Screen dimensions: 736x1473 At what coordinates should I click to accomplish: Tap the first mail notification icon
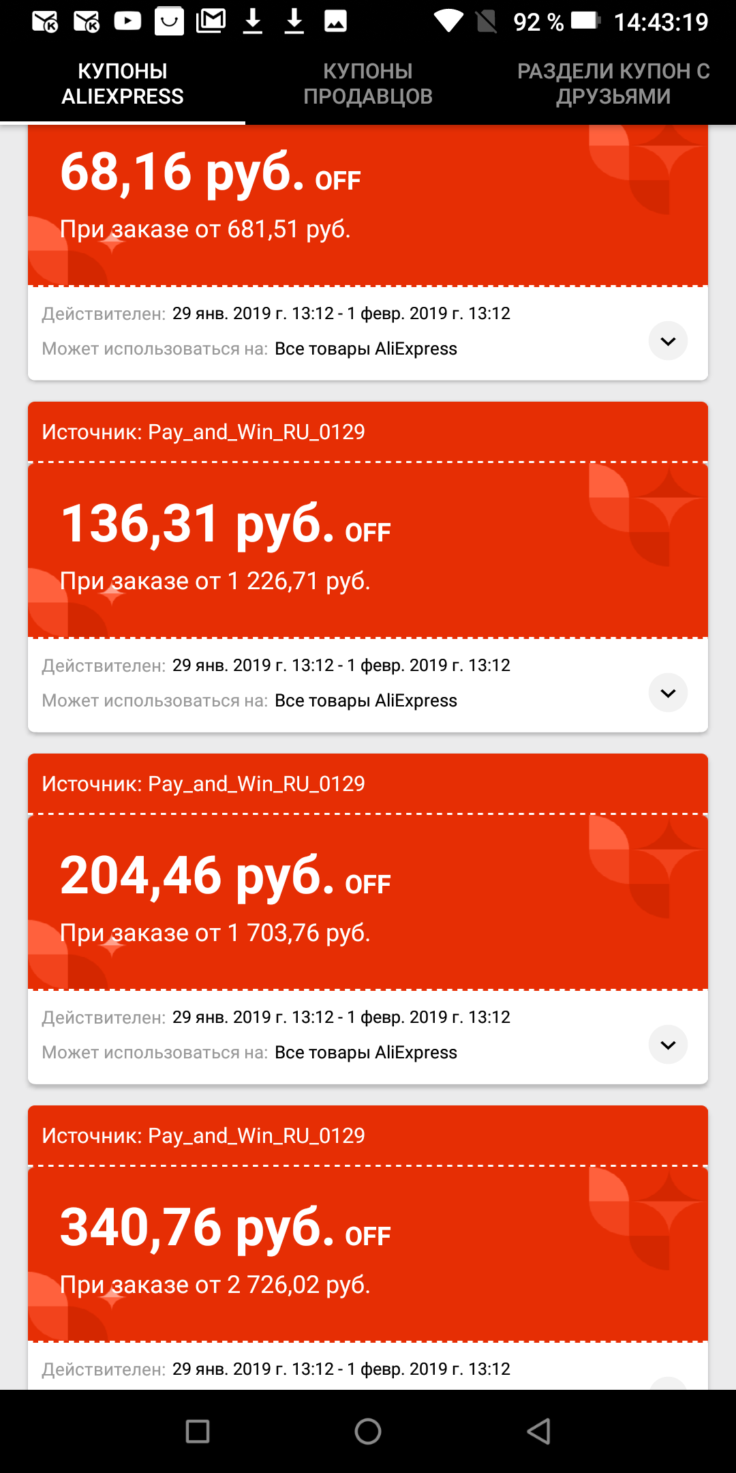click(45, 22)
